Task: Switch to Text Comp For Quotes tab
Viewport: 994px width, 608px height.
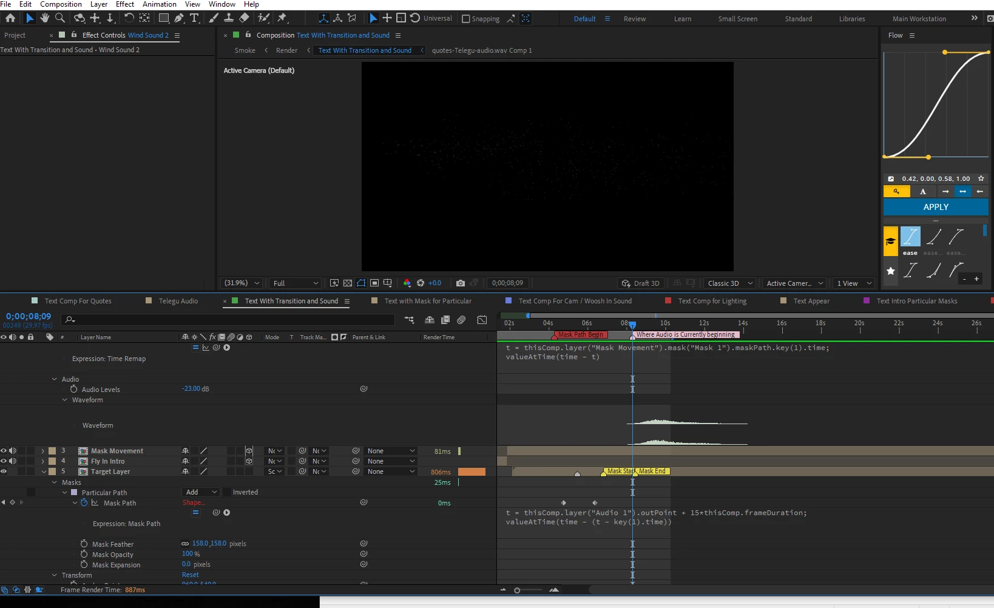Action: tap(78, 301)
